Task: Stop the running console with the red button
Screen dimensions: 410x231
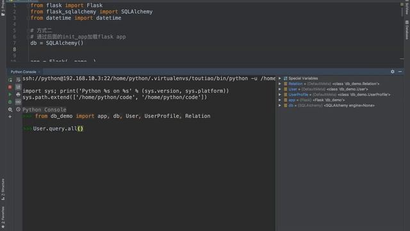Action: 10,87
